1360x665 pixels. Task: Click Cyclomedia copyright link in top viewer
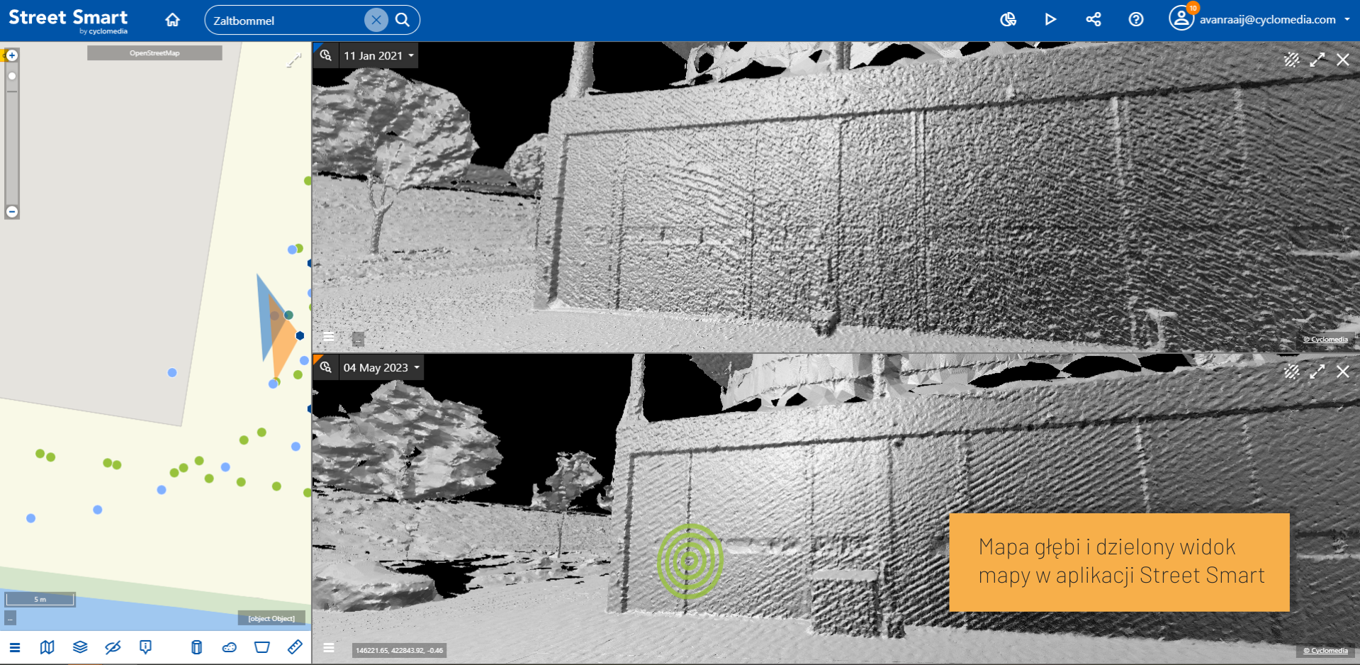click(x=1326, y=340)
